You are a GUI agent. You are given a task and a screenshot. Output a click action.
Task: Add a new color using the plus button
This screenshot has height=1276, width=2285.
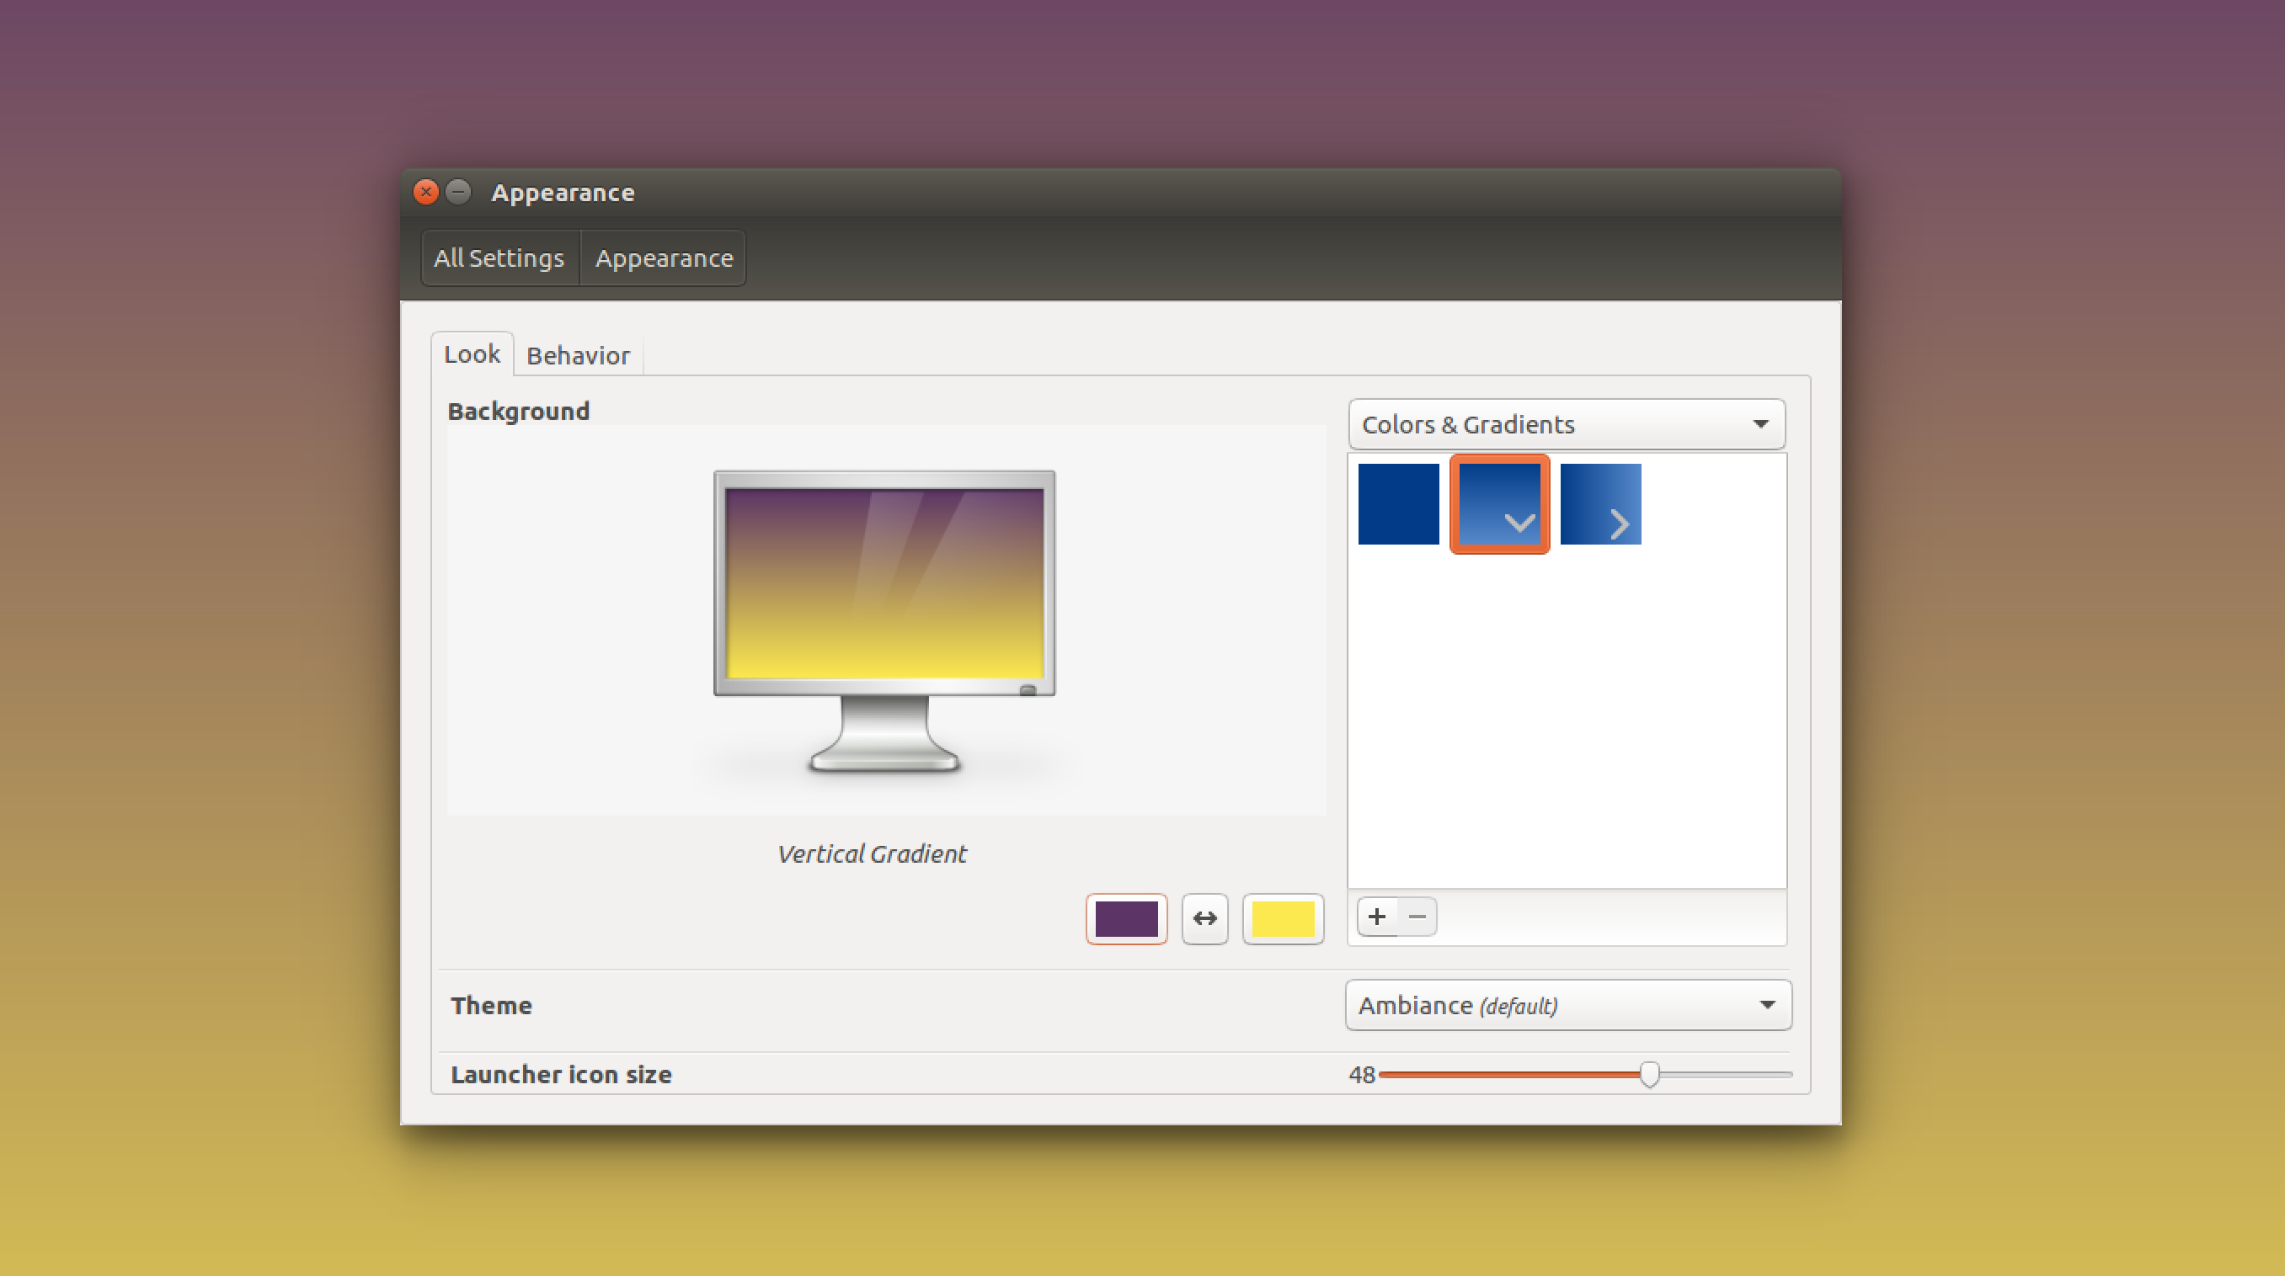click(1377, 917)
